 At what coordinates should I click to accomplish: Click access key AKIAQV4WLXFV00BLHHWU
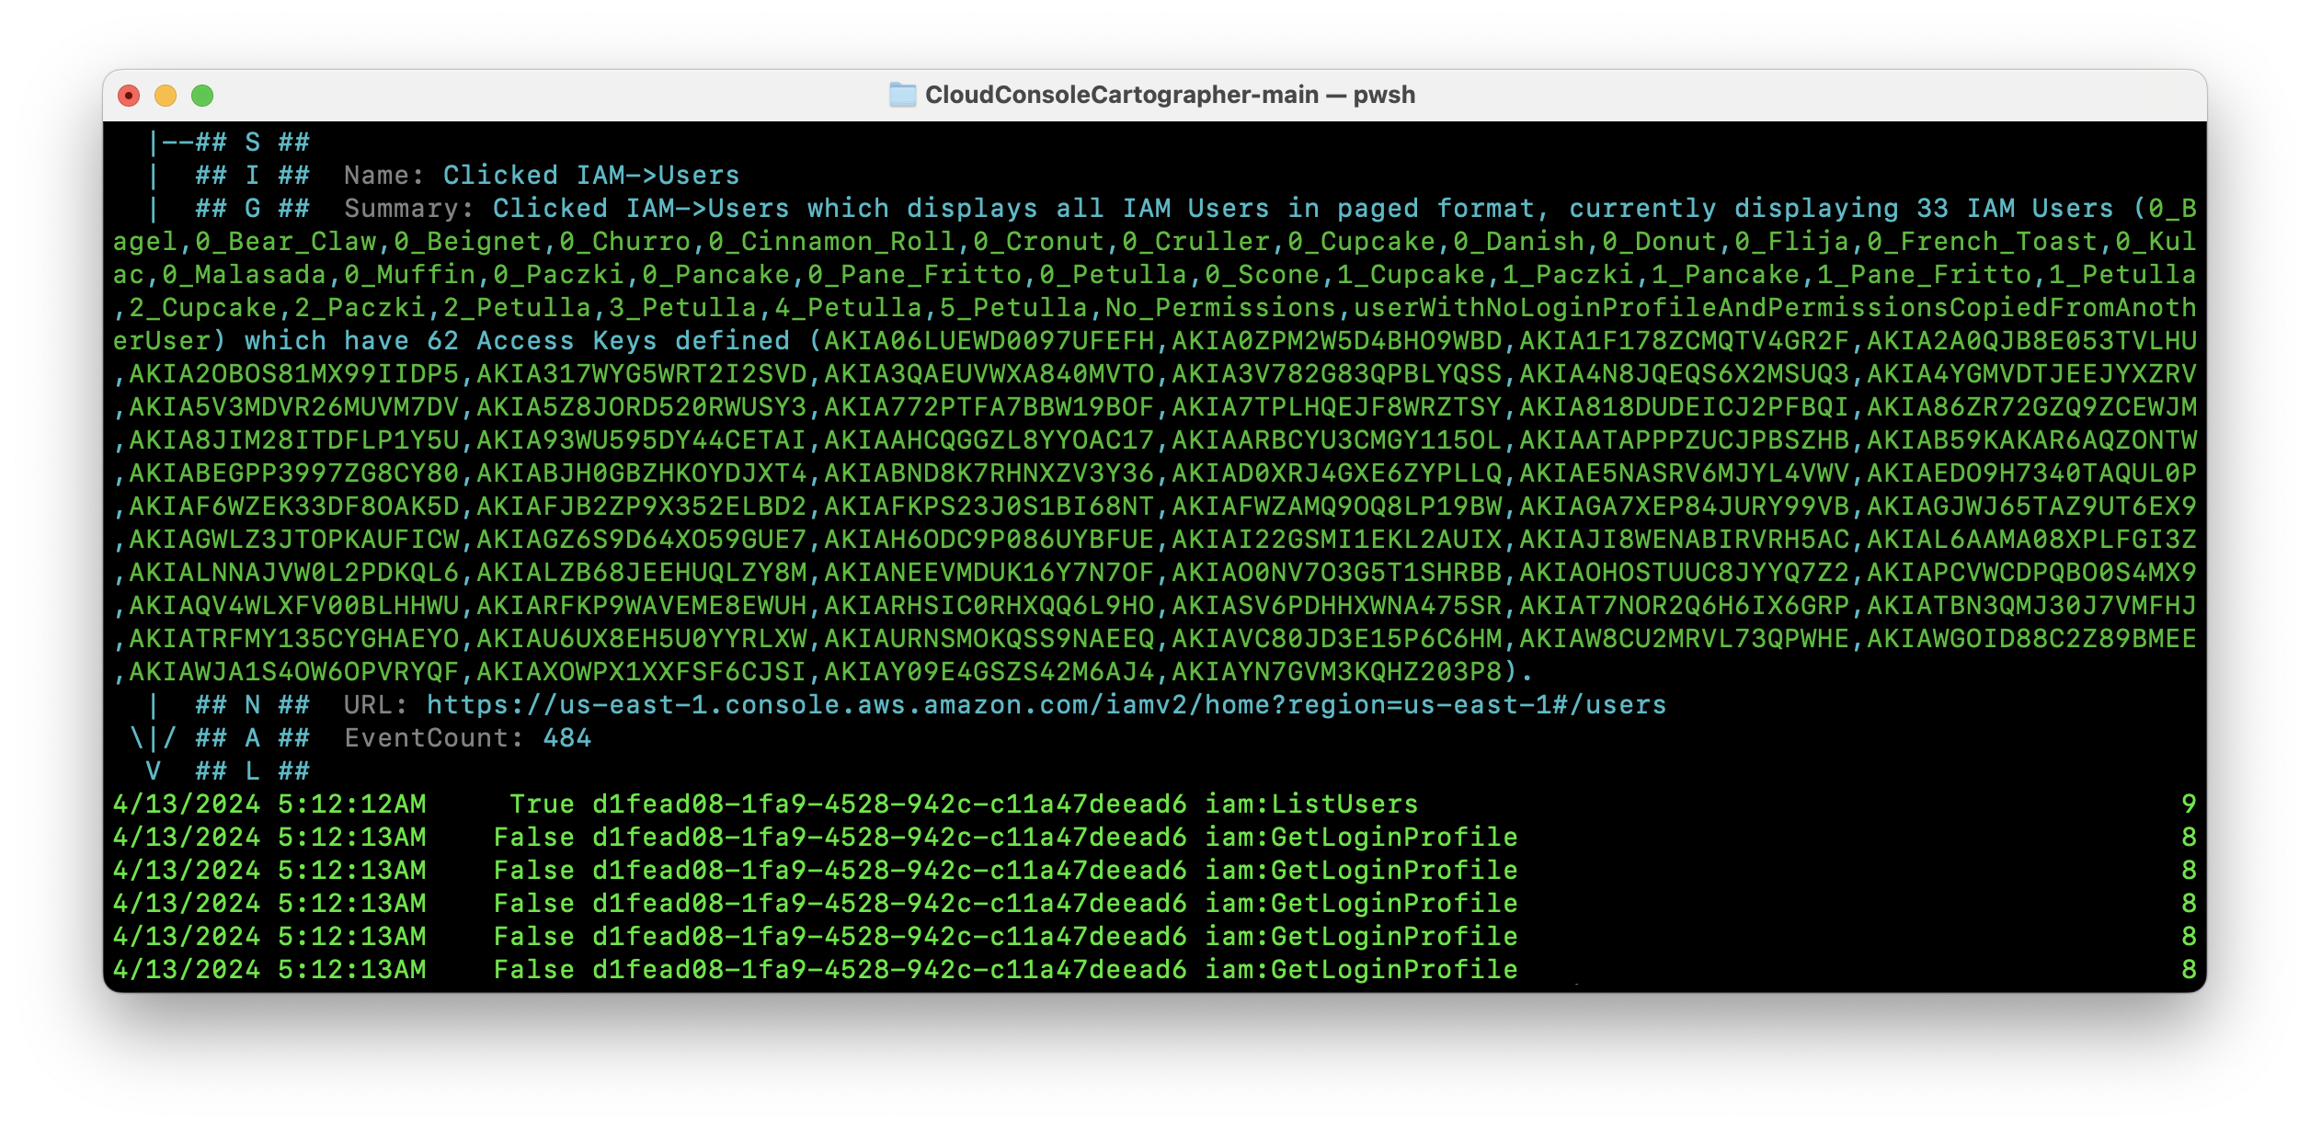tap(294, 605)
